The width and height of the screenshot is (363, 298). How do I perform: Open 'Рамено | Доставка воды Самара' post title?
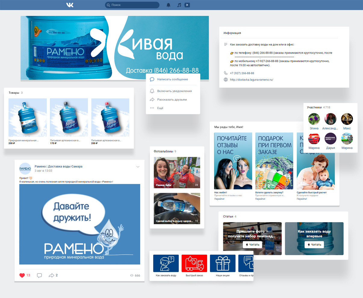(58, 166)
